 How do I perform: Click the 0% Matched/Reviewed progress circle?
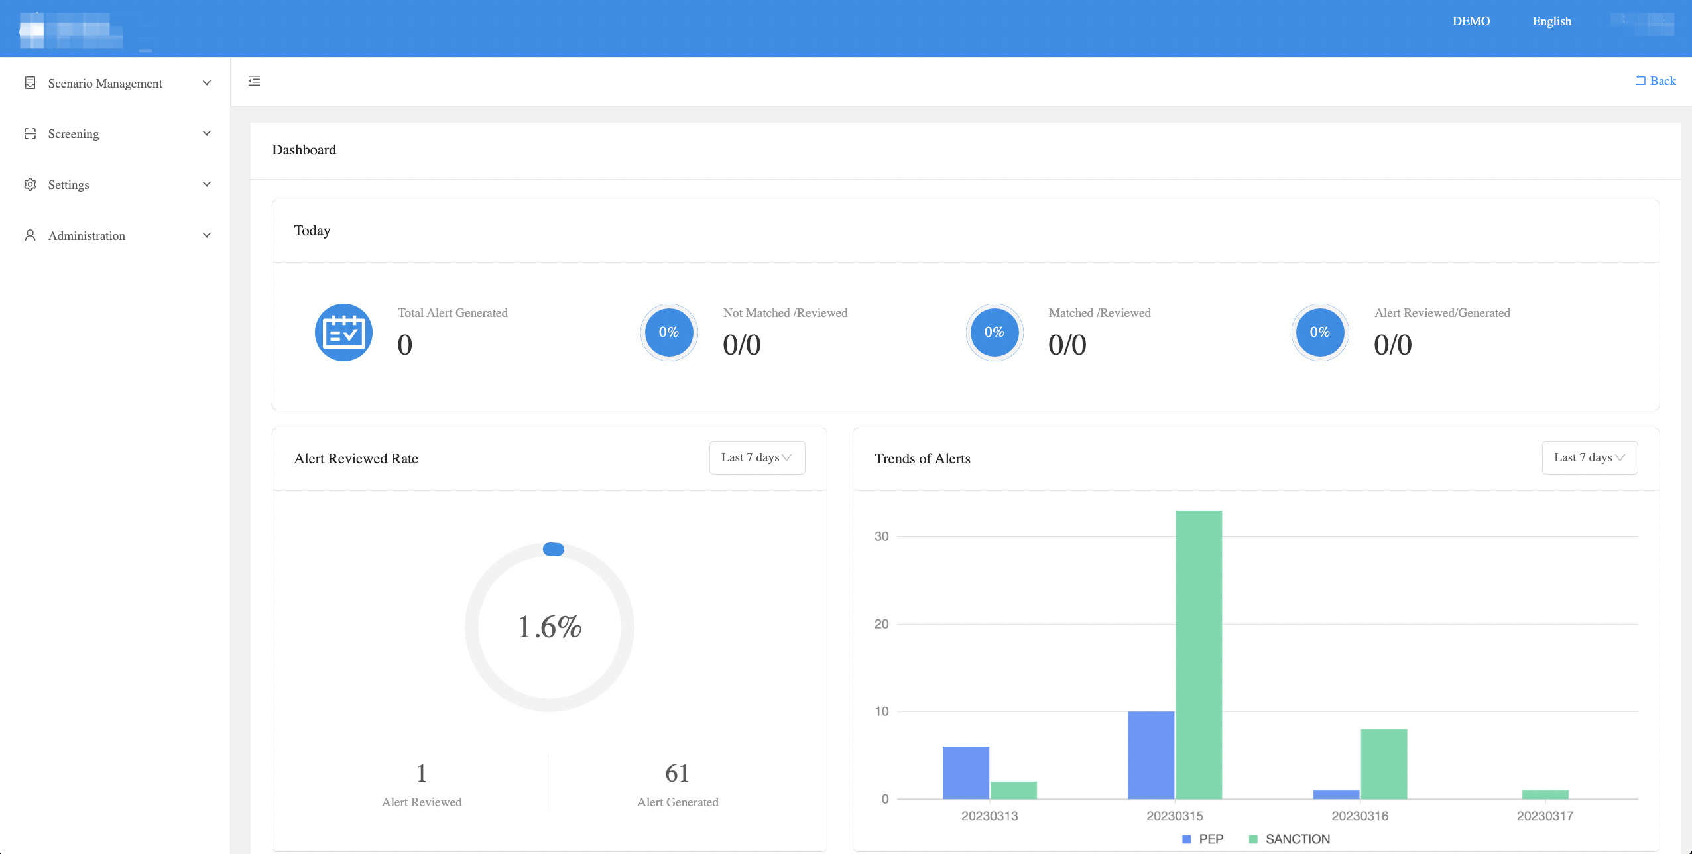pyautogui.click(x=994, y=332)
